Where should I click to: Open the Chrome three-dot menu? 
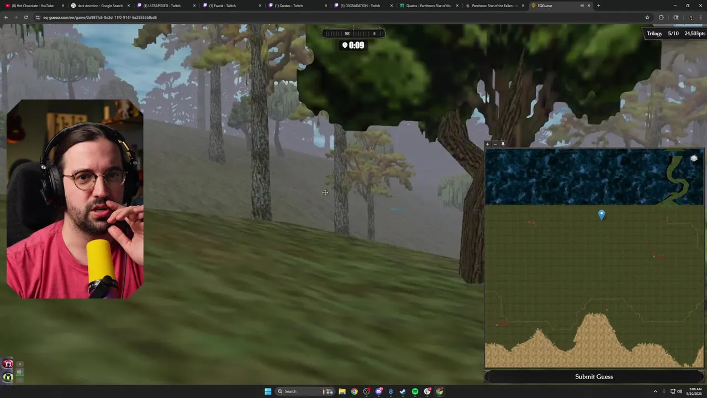pos(701,17)
